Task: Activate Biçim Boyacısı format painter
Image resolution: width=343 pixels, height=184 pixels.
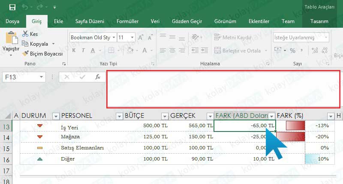Action: (x=42, y=53)
